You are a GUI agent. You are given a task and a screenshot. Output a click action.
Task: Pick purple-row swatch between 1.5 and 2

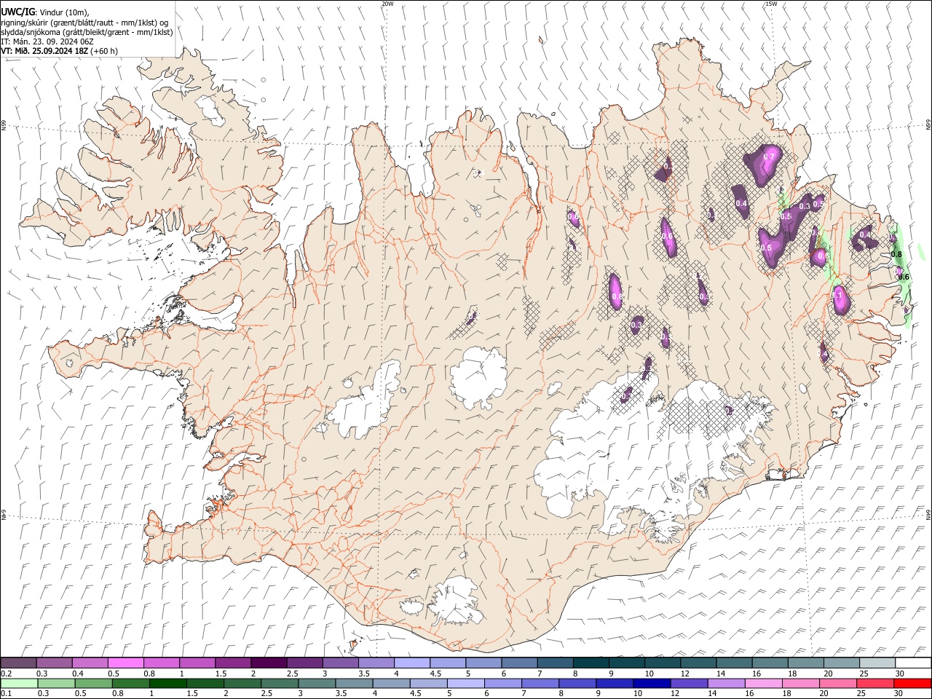(x=234, y=663)
